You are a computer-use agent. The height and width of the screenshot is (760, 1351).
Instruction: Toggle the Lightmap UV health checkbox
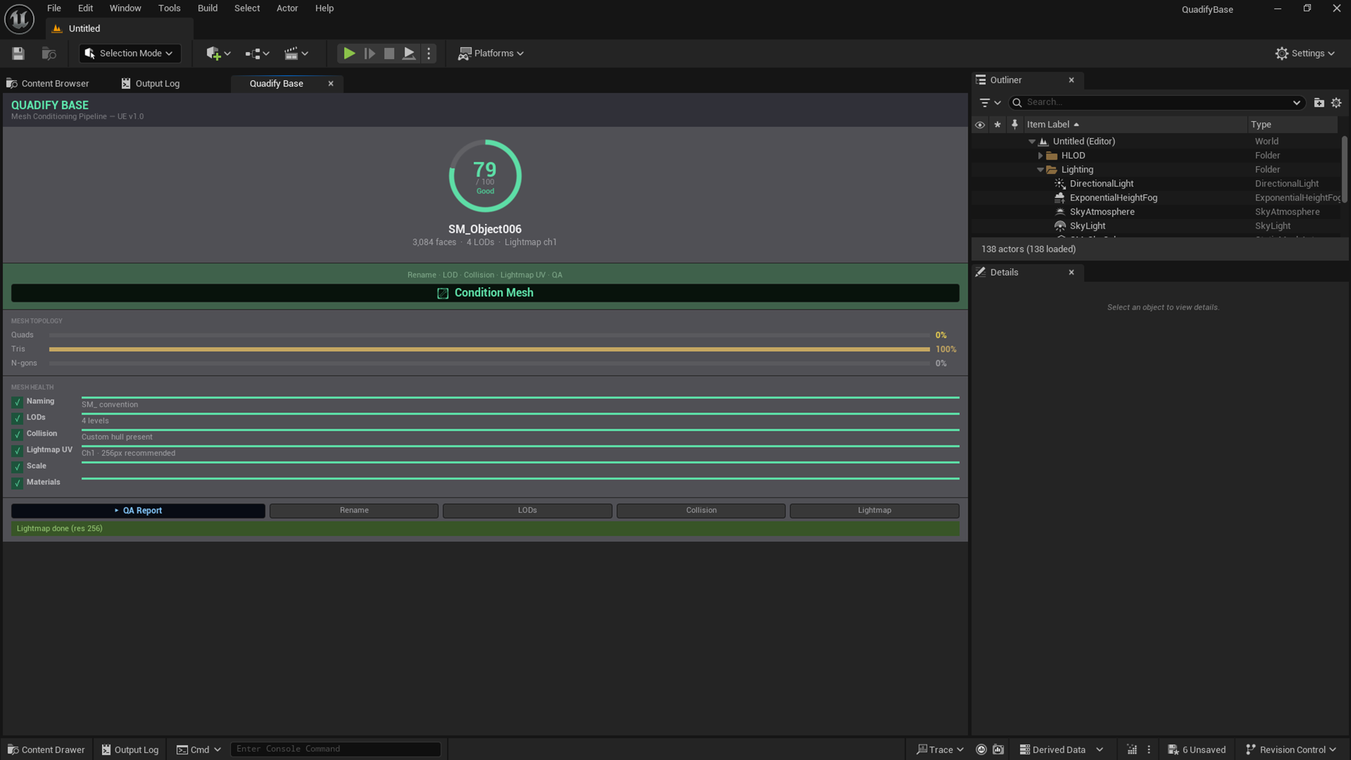17,451
